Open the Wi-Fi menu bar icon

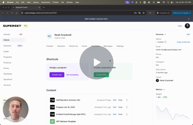[163, 2]
